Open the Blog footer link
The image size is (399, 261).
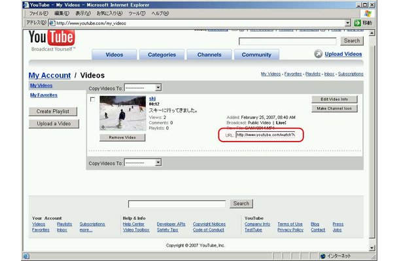[x=315, y=224]
